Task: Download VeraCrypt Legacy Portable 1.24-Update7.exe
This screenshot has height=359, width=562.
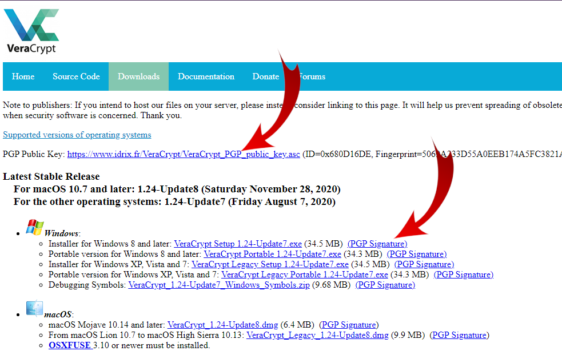Action: tap(305, 275)
